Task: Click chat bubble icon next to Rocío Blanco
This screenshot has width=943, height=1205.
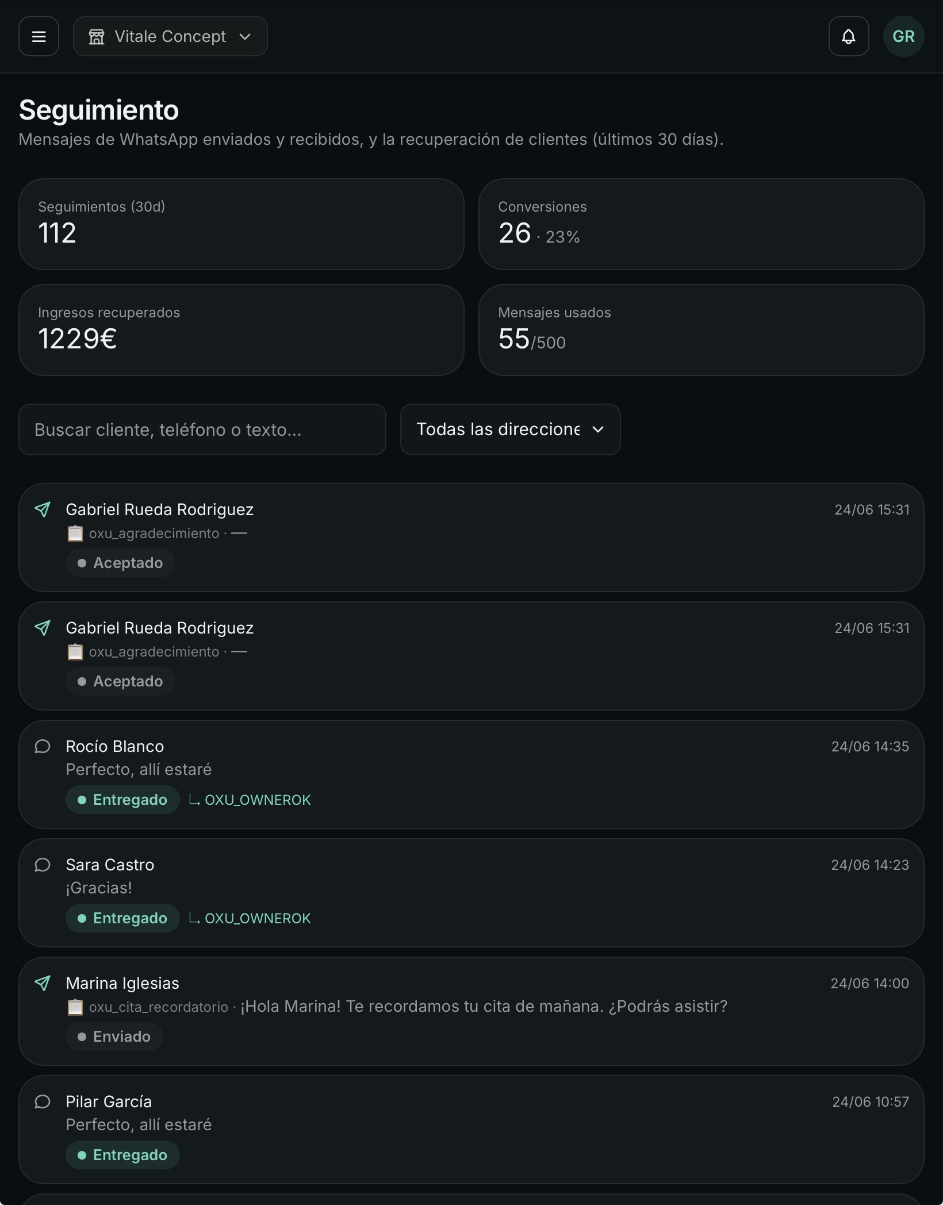Action: [x=43, y=746]
